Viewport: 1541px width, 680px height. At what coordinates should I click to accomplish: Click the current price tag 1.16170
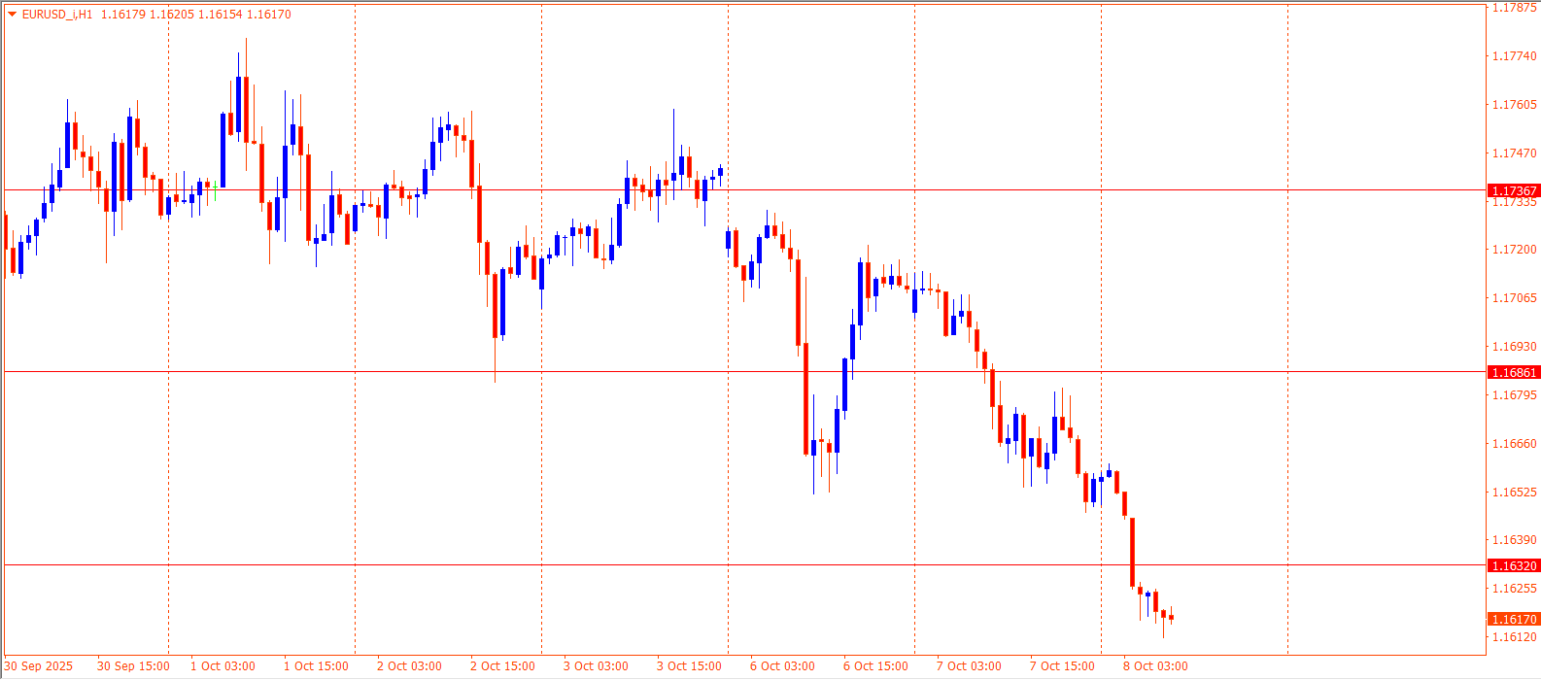coord(1514,620)
